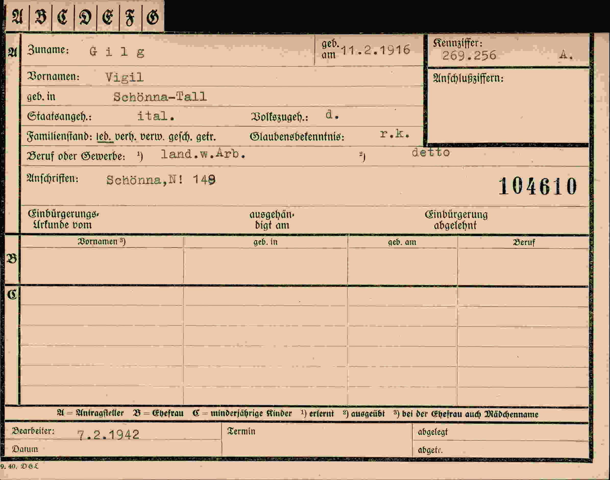
Task: Click 'Beruf' column header
Action: pyautogui.click(x=524, y=243)
